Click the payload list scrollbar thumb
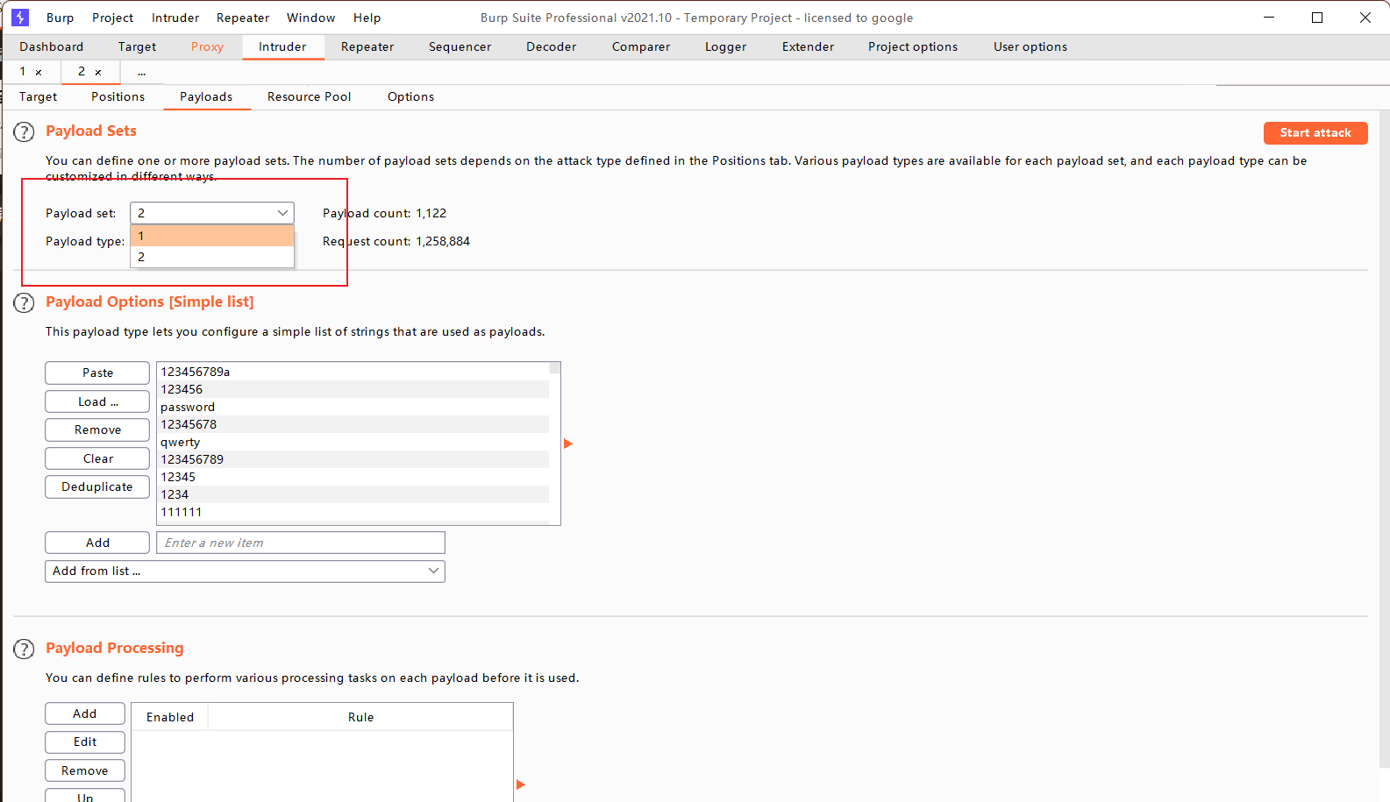Viewport: 1390px width, 802px height. tap(554, 368)
